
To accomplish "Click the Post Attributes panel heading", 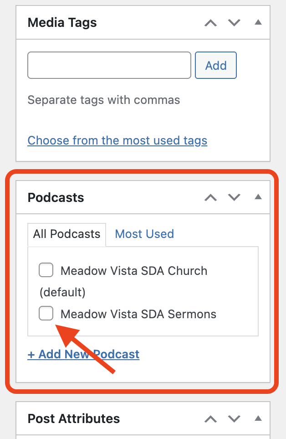I will (74, 418).
